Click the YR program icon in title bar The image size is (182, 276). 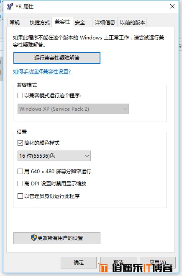pyautogui.click(x=10, y=6)
